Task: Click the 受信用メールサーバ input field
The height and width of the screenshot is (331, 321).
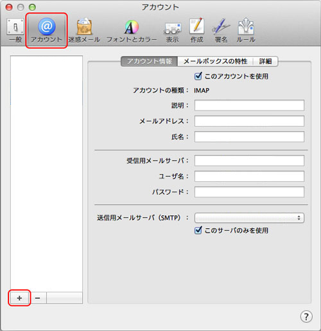Action: 249,161
